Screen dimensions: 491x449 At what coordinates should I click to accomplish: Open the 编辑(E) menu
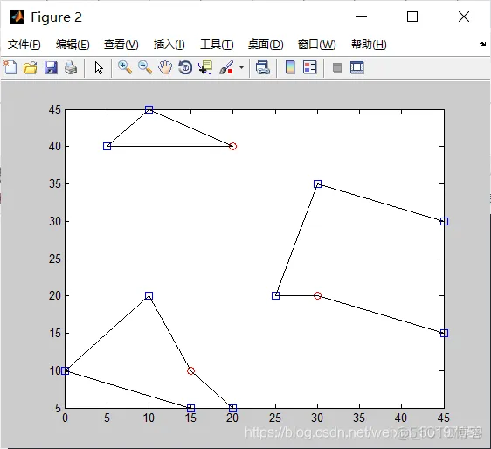(x=73, y=45)
